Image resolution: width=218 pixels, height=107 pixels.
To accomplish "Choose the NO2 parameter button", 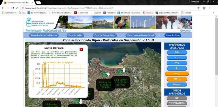I will pyautogui.click(x=177, y=63).
